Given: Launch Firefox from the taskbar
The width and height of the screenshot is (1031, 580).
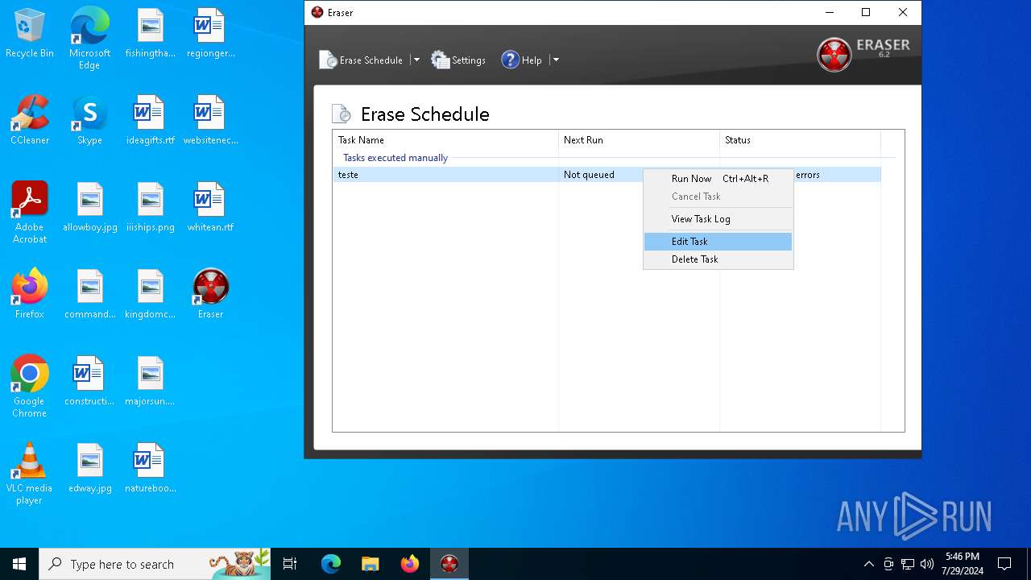Looking at the screenshot, I should pyautogui.click(x=409, y=564).
